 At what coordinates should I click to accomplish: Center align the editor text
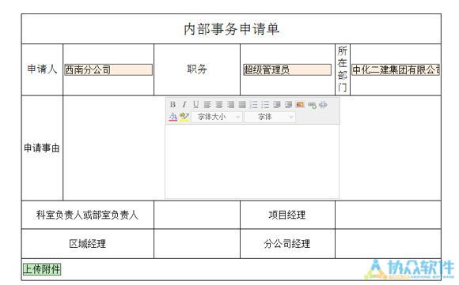click(x=219, y=104)
